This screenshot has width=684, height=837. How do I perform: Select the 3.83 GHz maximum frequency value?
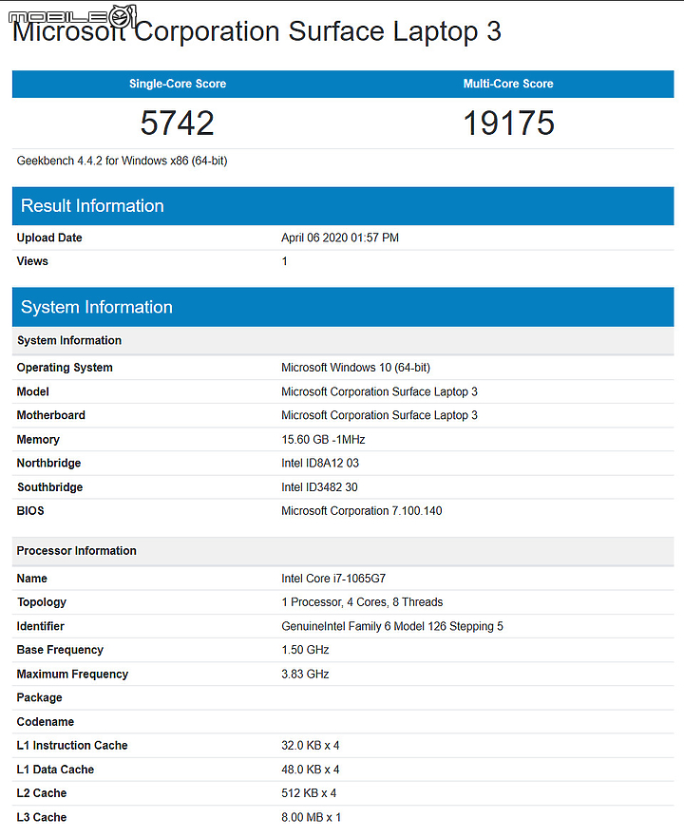(x=305, y=675)
